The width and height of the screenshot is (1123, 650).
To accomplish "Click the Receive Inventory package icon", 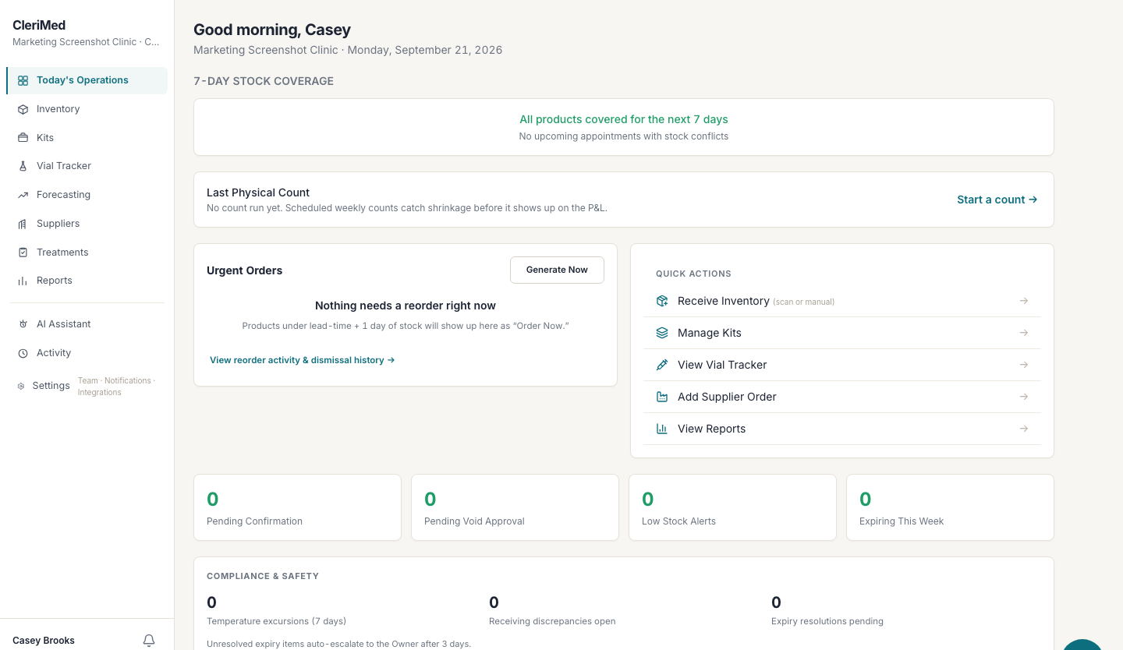I will tap(662, 301).
